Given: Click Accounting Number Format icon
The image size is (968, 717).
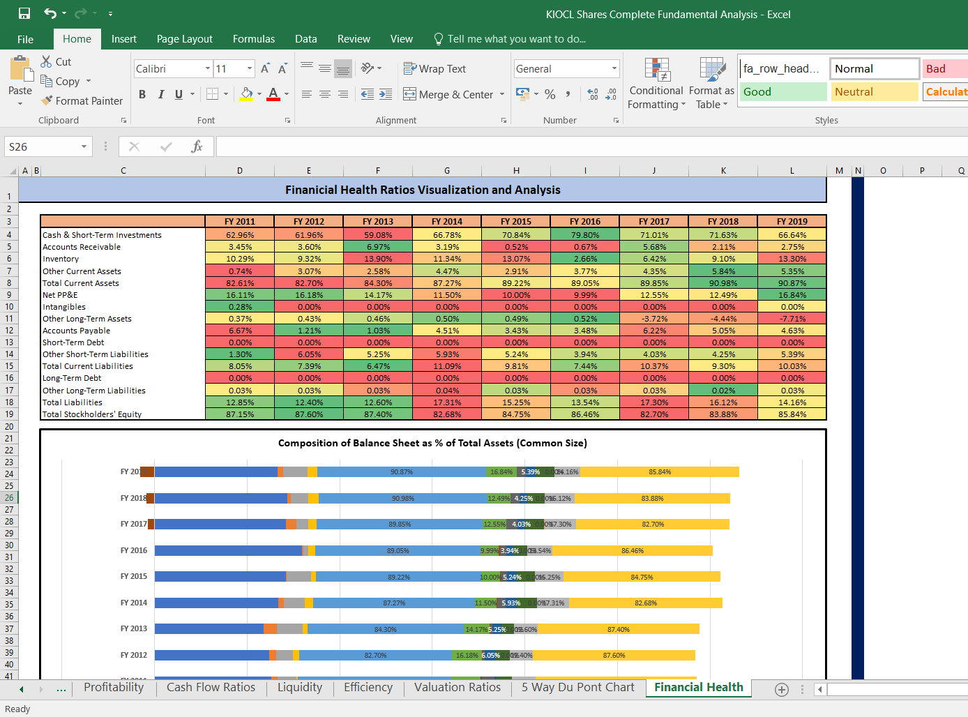Looking at the screenshot, I should click(523, 93).
